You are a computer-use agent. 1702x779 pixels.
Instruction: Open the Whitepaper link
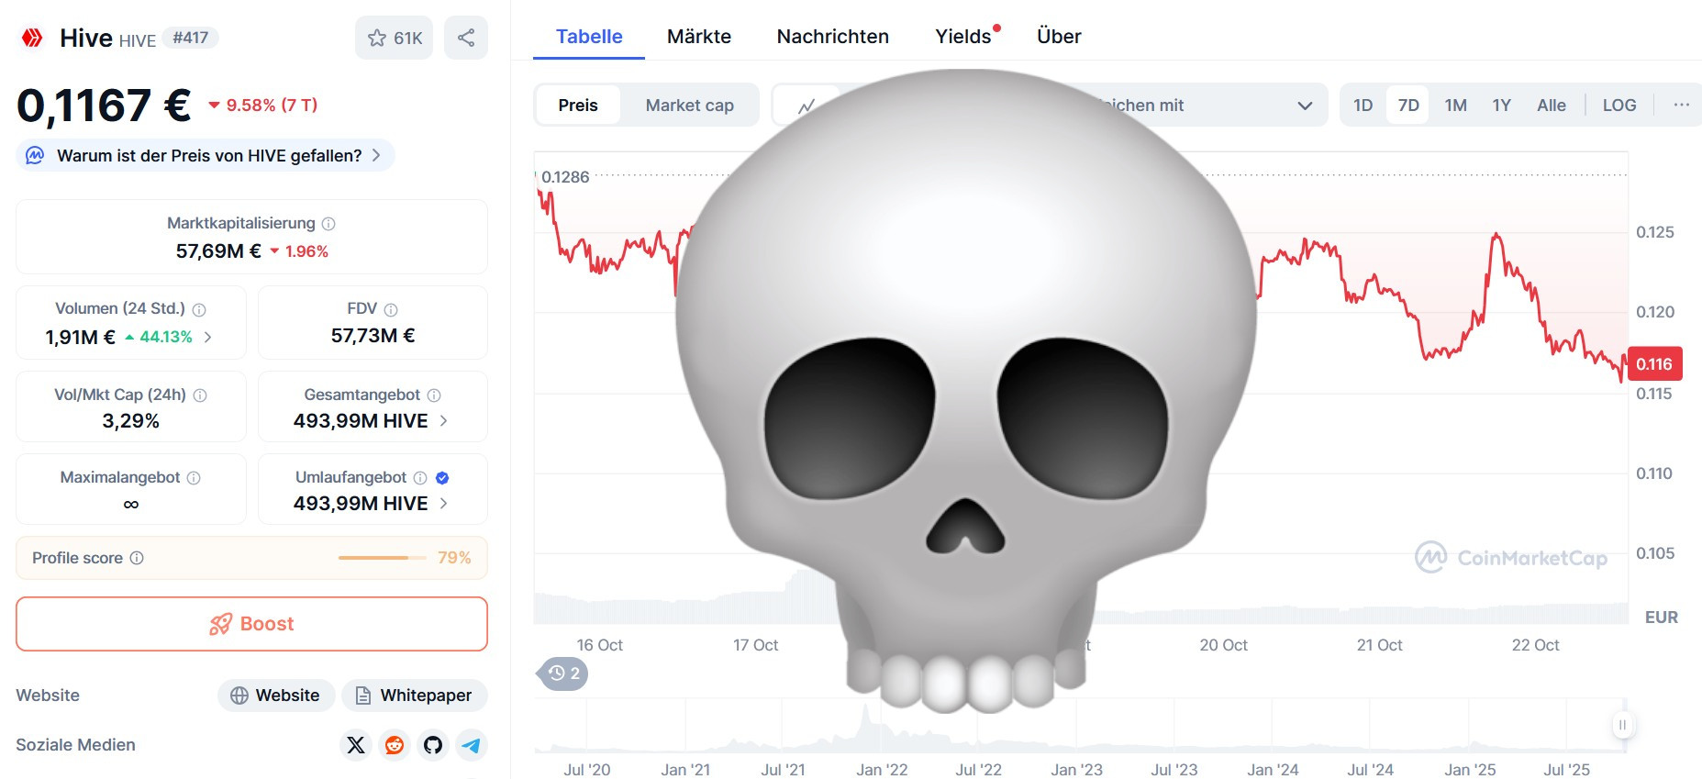415,696
